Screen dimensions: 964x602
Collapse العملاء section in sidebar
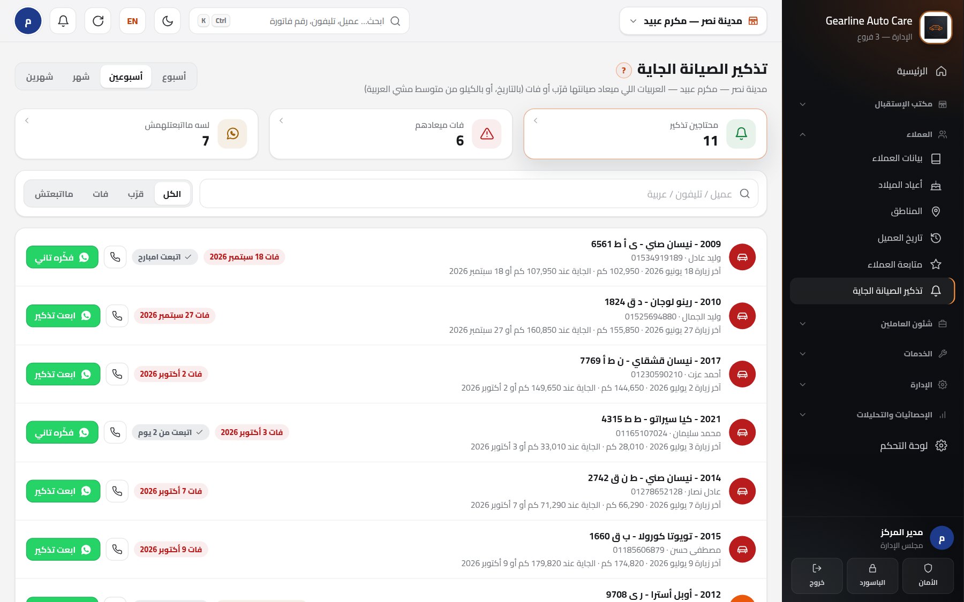[x=872, y=134]
